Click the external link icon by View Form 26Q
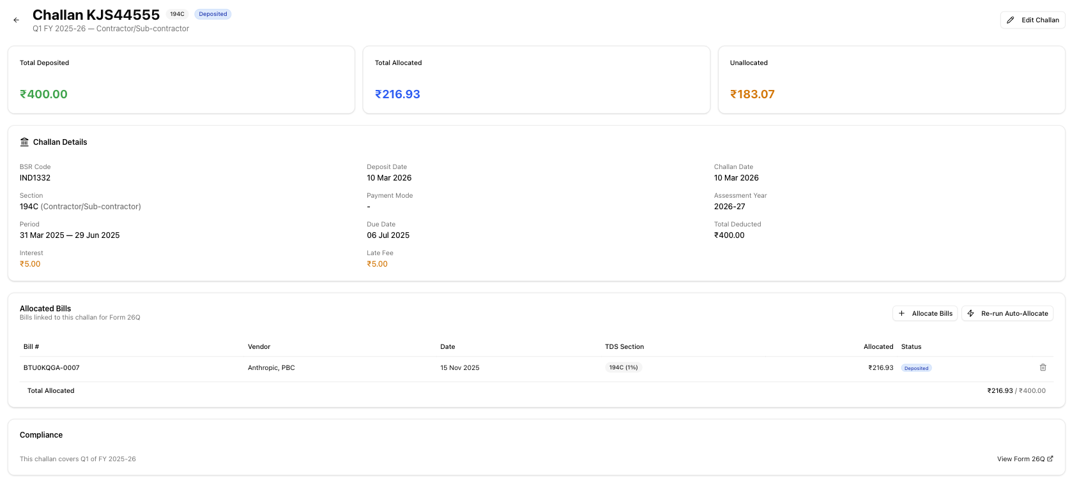The height and width of the screenshot is (481, 1070). click(1050, 459)
